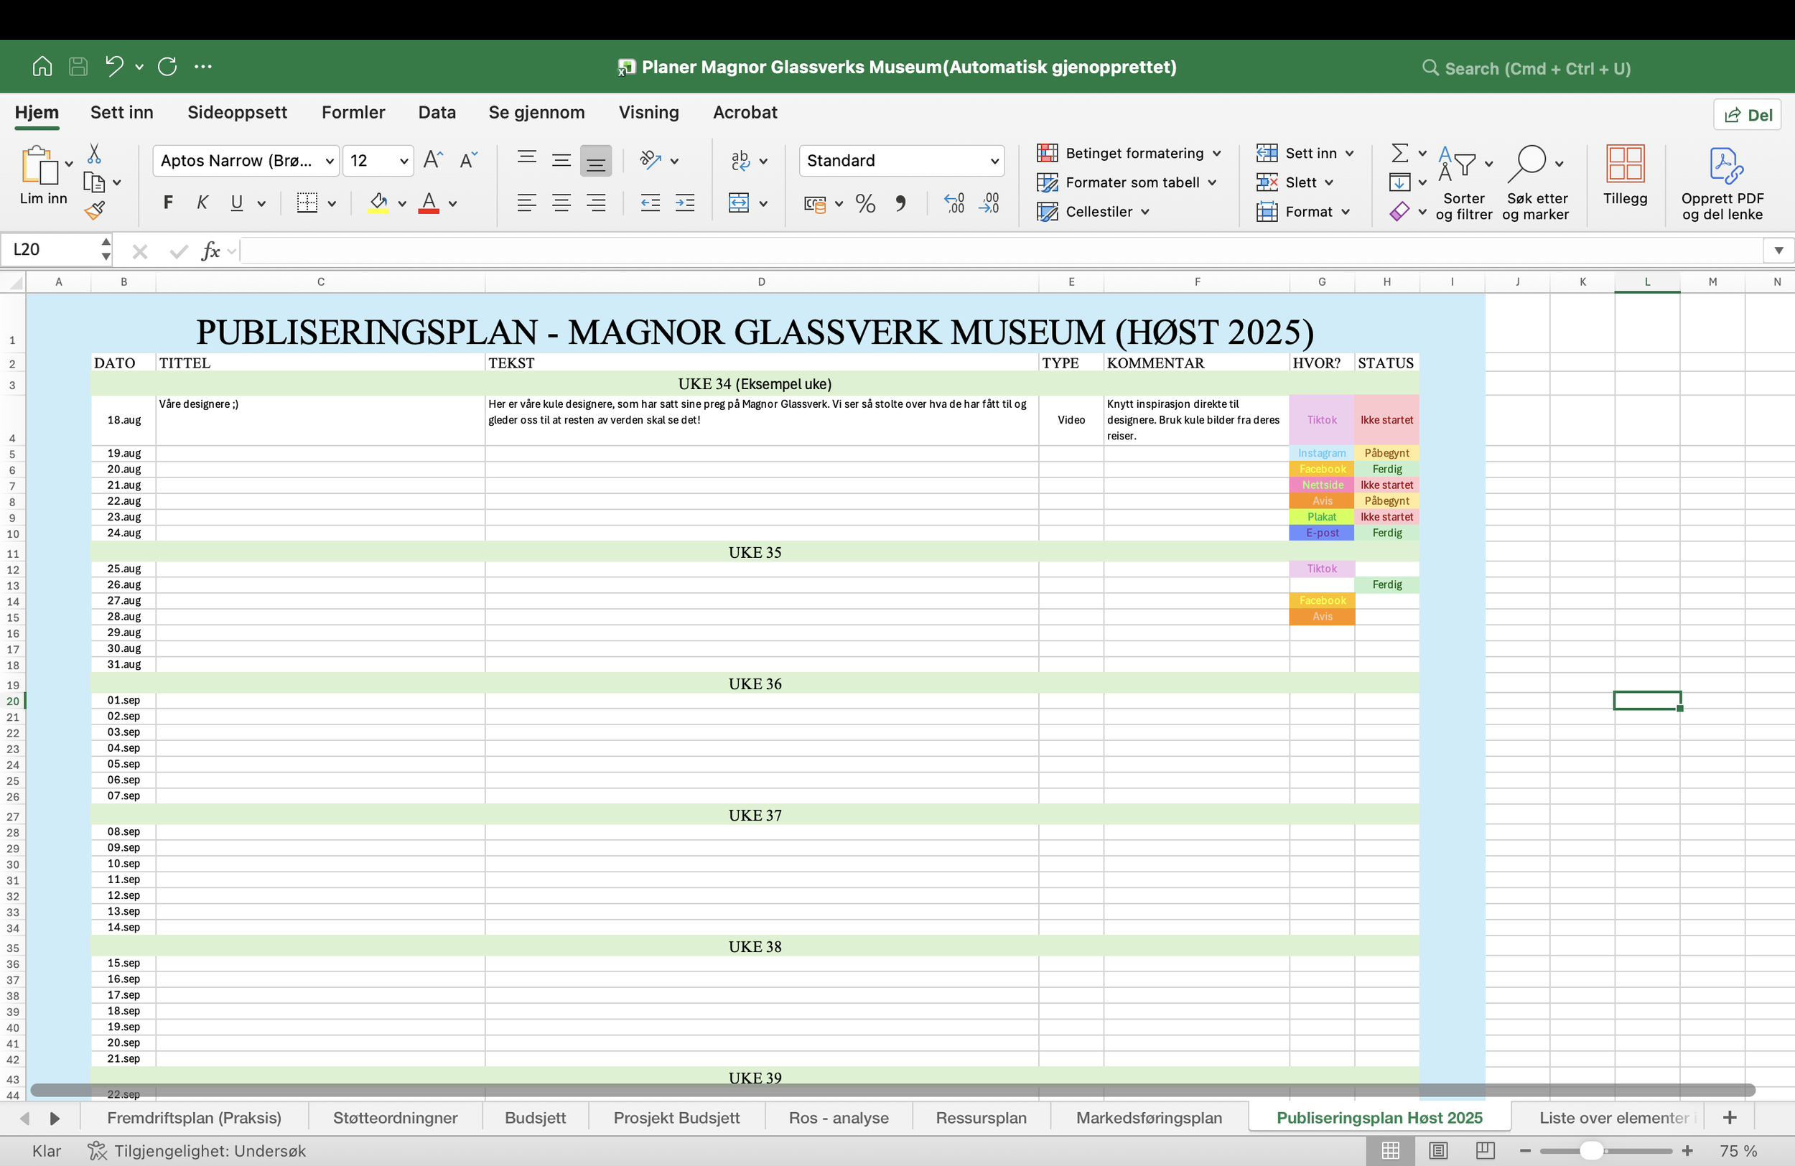Click the Undo arrow in title bar

click(x=114, y=66)
